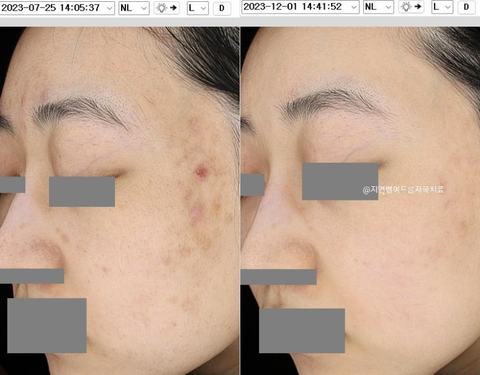Expand the NL dropdown in the right toolbar
This screenshot has height=375, width=480.
click(378, 7)
